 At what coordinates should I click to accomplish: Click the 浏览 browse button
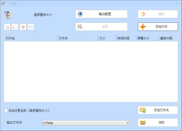tap(158, 122)
